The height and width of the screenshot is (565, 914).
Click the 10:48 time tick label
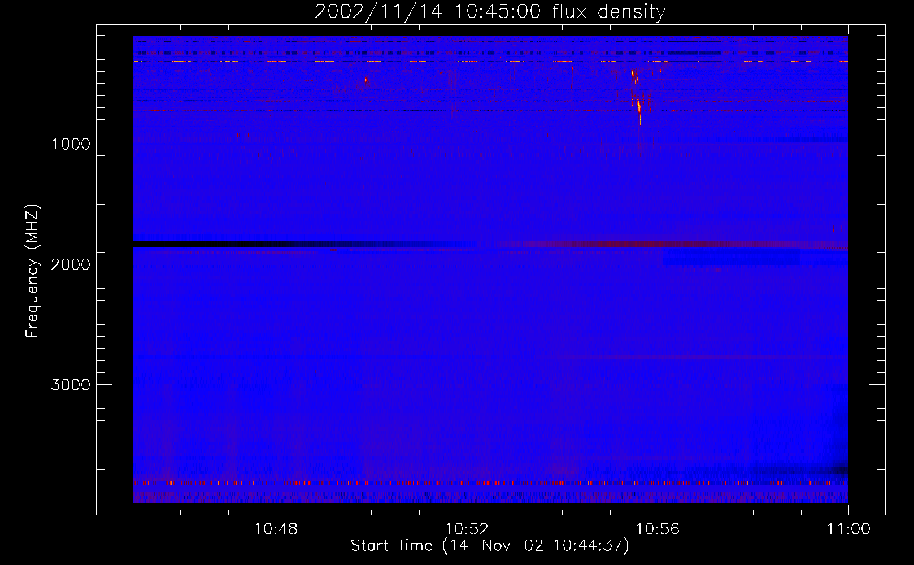pos(276,529)
